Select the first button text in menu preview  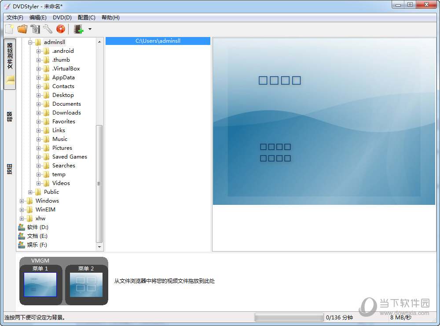click(x=275, y=147)
